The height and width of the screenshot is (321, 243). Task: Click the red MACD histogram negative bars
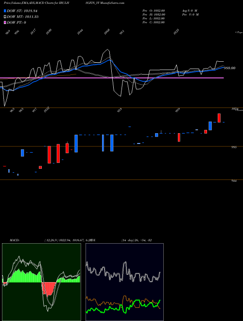click(x=49, y=288)
